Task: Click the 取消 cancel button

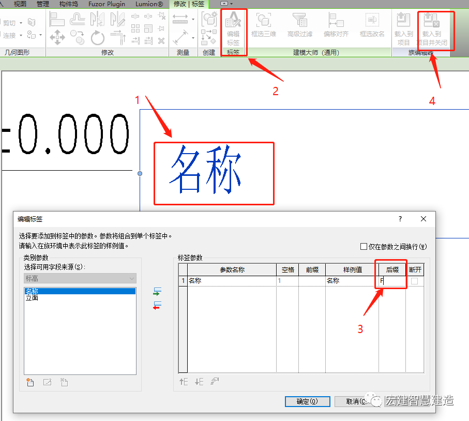Action: pyautogui.click(x=356, y=401)
